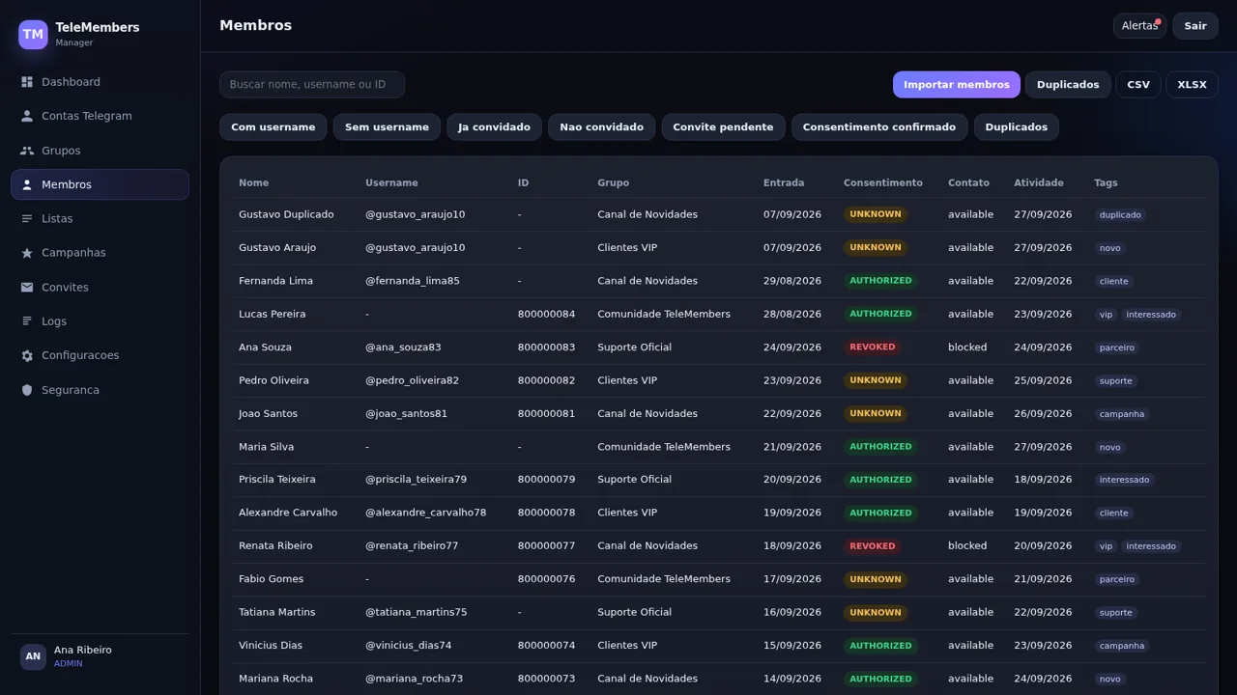The image size is (1237, 695).
Task: Toggle the Sem username filter chip
Action: (x=387, y=127)
